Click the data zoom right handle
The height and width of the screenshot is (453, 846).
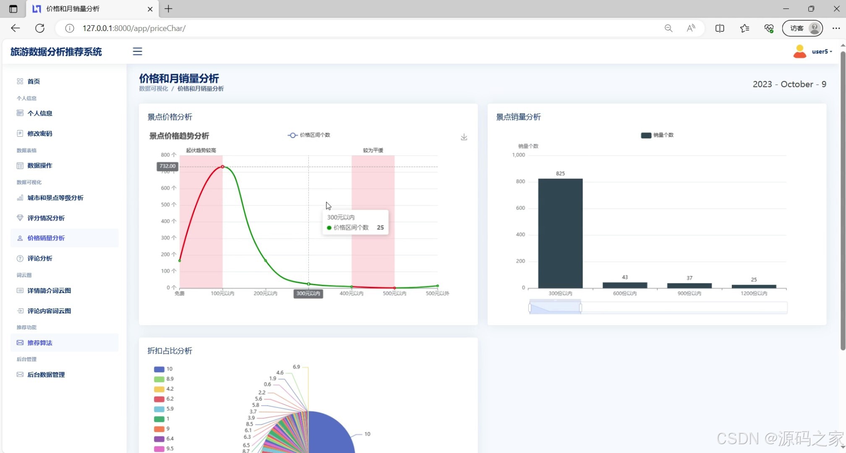pos(580,308)
